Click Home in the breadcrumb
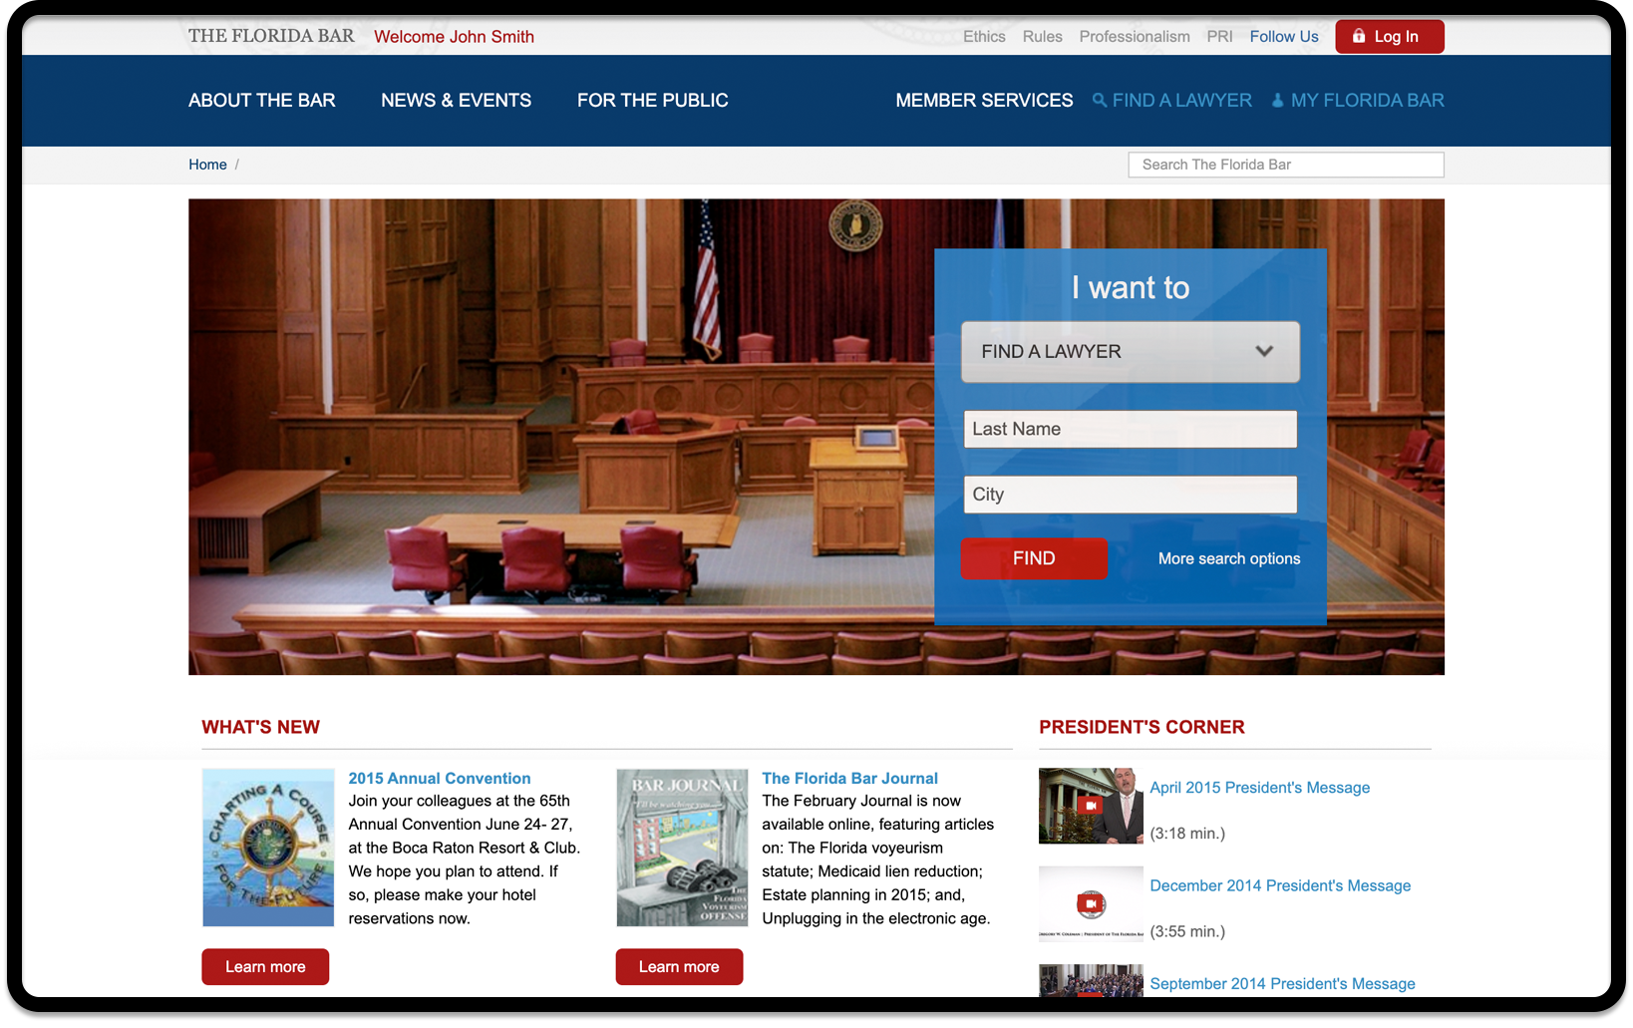The height and width of the screenshot is (1028, 1633). 207,165
